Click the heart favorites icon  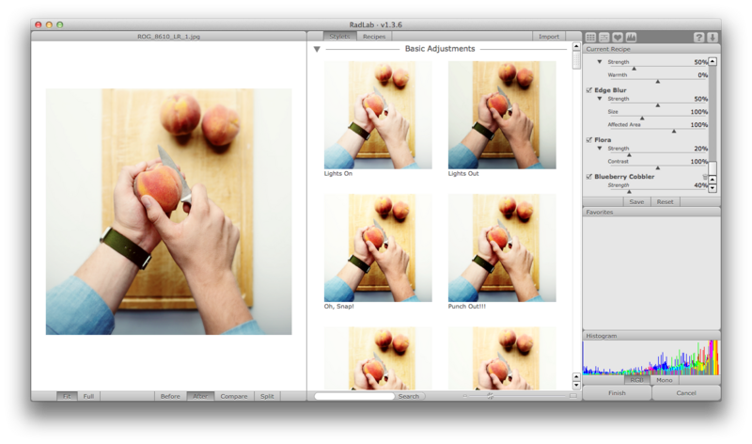click(618, 37)
